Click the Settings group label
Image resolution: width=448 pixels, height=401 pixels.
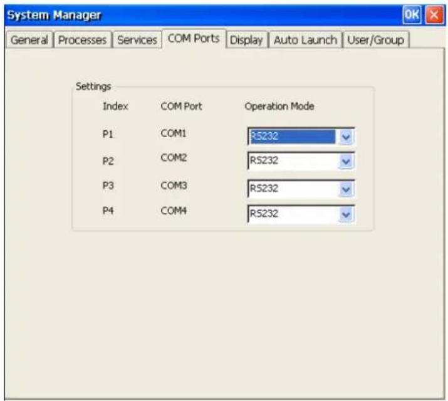[x=93, y=86]
